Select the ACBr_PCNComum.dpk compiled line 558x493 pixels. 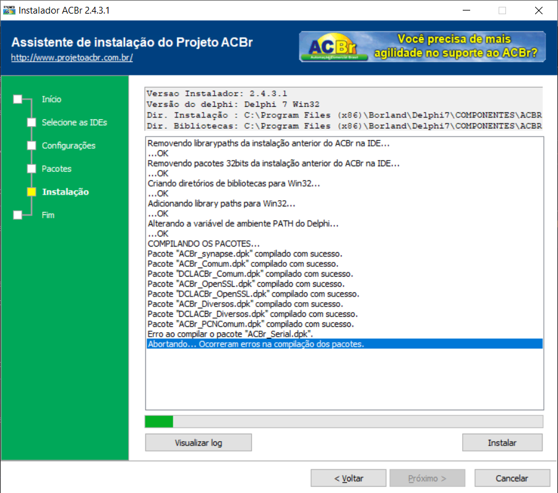(345, 324)
